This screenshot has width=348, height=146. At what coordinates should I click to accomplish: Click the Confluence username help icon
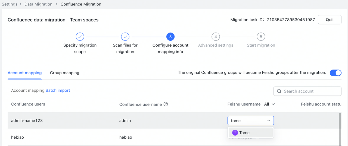(166, 104)
